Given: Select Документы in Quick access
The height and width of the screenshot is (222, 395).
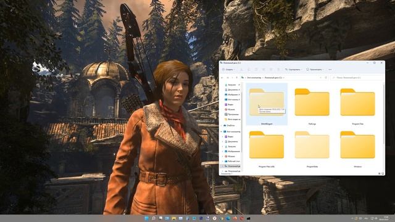Looking at the screenshot, I should (x=232, y=89).
